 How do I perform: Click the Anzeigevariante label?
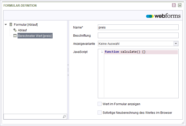click(x=84, y=44)
